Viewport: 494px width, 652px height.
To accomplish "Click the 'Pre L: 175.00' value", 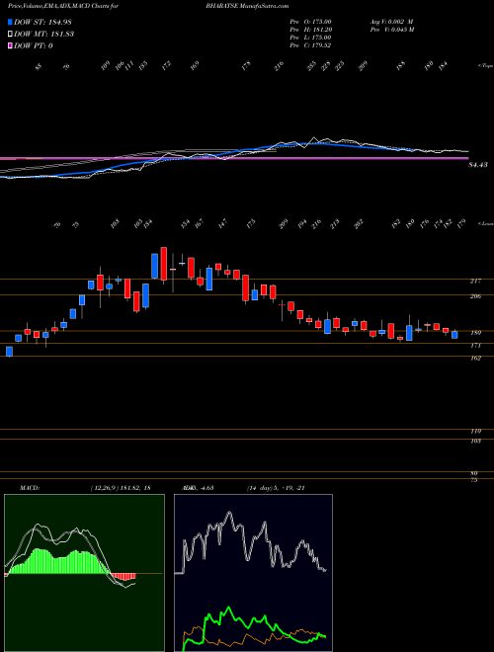I will 310,38.
